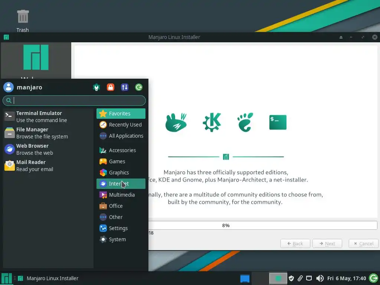
Task: Open File Manager from favorites
Action: (x=48, y=133)
